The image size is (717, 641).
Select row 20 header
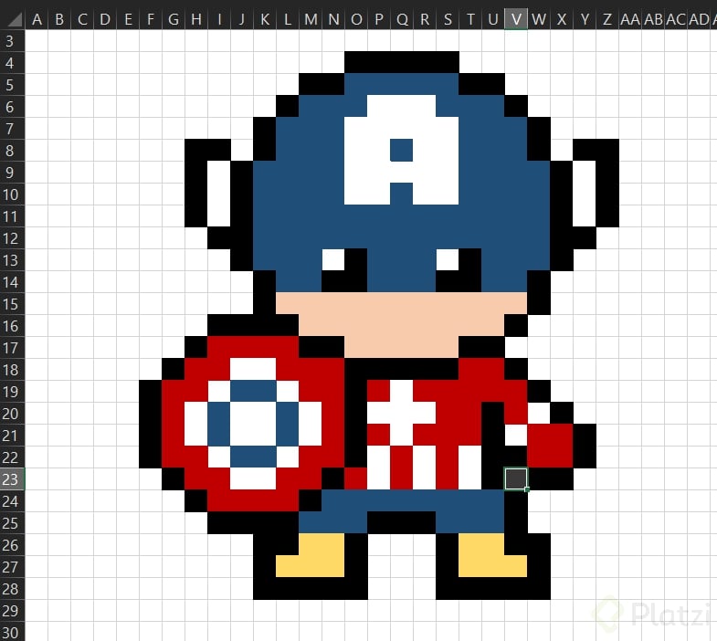coord(13,414)
